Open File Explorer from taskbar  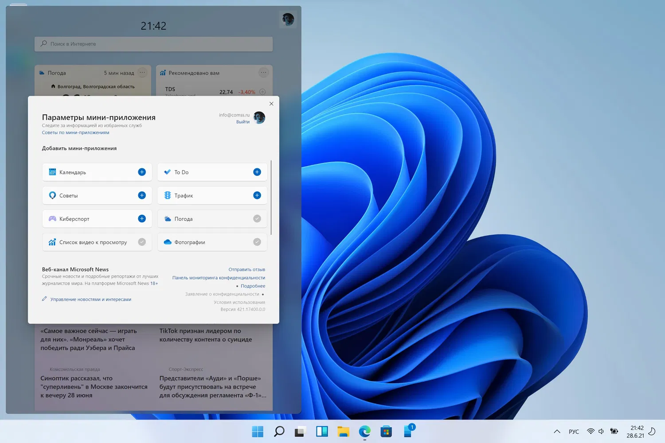point(343,431)
